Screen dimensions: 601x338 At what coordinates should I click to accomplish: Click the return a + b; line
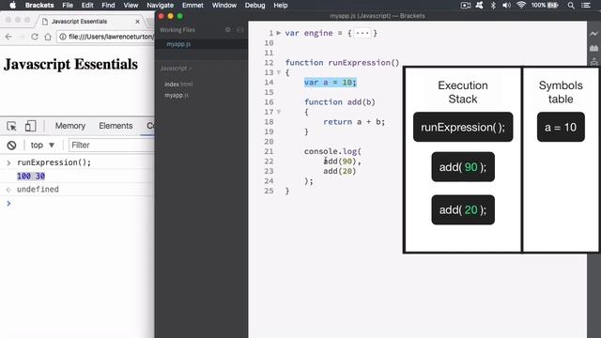point(354,122)
